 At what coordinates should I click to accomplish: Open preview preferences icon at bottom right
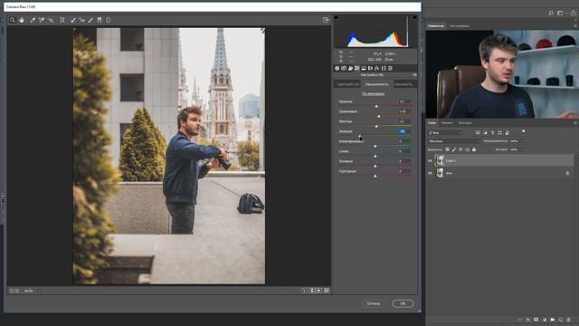click(327, 291)
